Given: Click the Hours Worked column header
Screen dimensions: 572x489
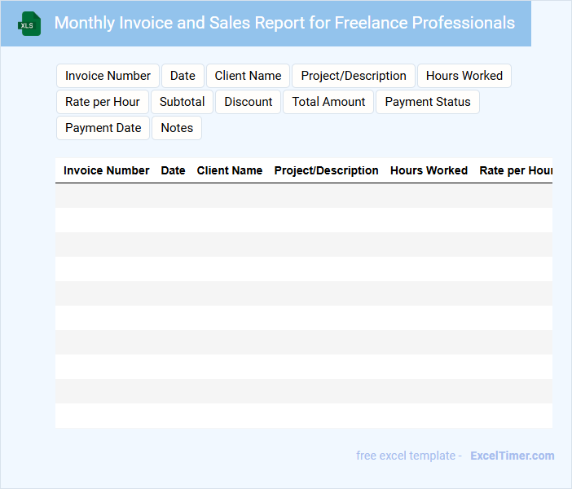Looking at the screenshot, I should (x=429, y=170).
